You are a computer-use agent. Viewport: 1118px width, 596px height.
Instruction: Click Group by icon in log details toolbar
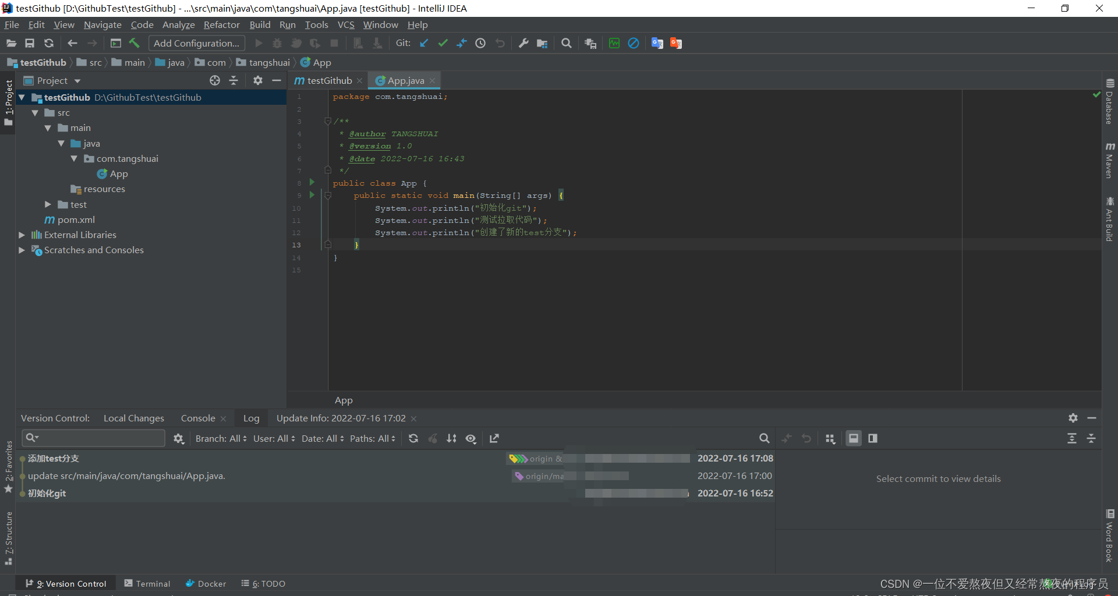[x=830, y=438]
